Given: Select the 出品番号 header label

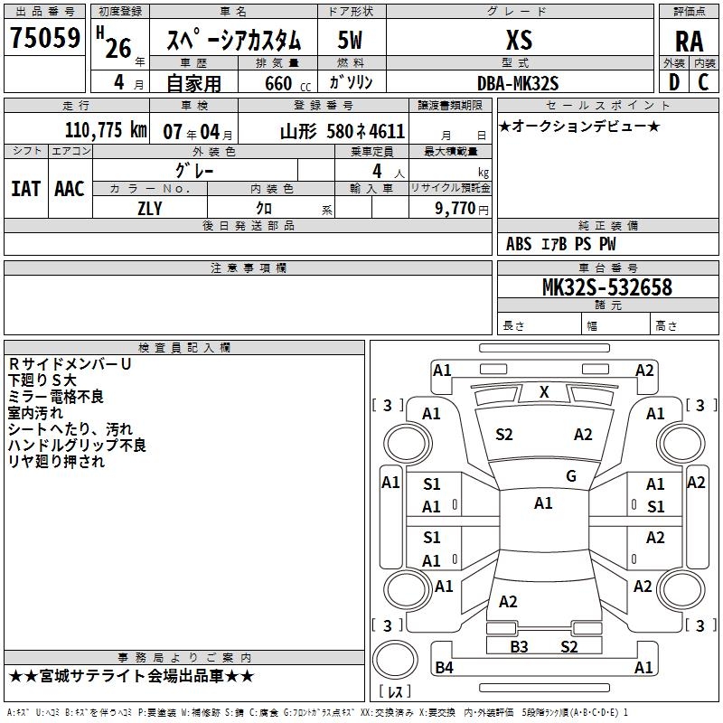Looking at the screenshot, I should pyautogui.click(x=44, y=12).
